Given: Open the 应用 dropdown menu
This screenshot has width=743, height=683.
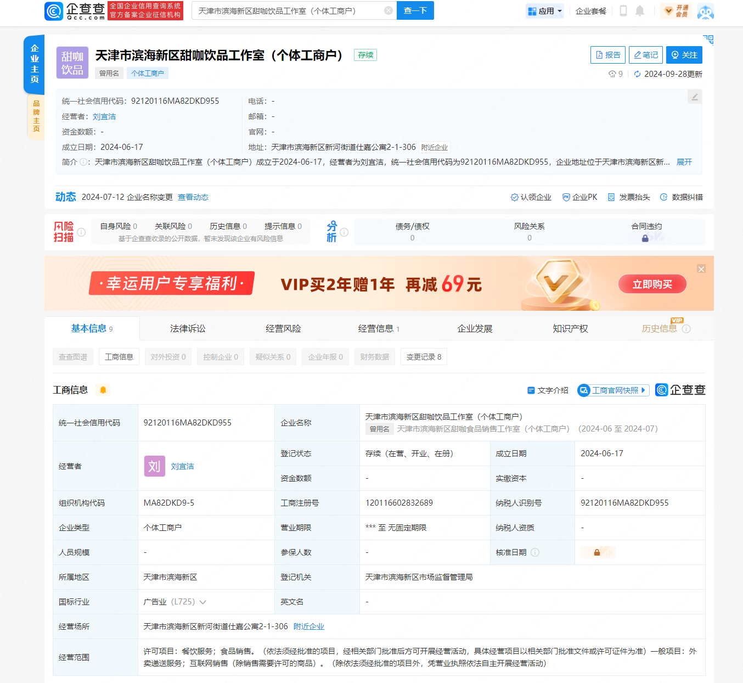Looking at the screenshot, I should pos(545,11).
